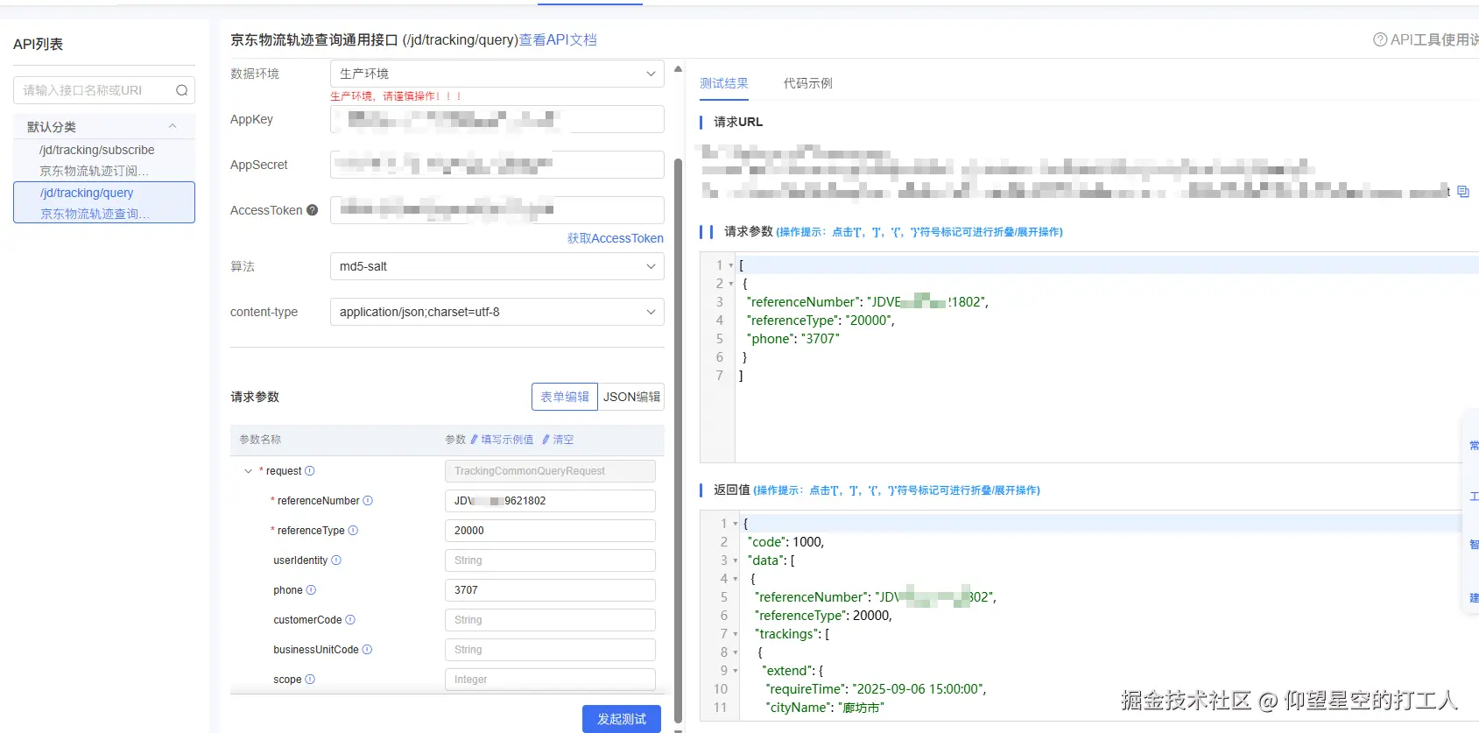
Task: Switch to 表单编辑 mode
Action: click(x=565, y=397)
